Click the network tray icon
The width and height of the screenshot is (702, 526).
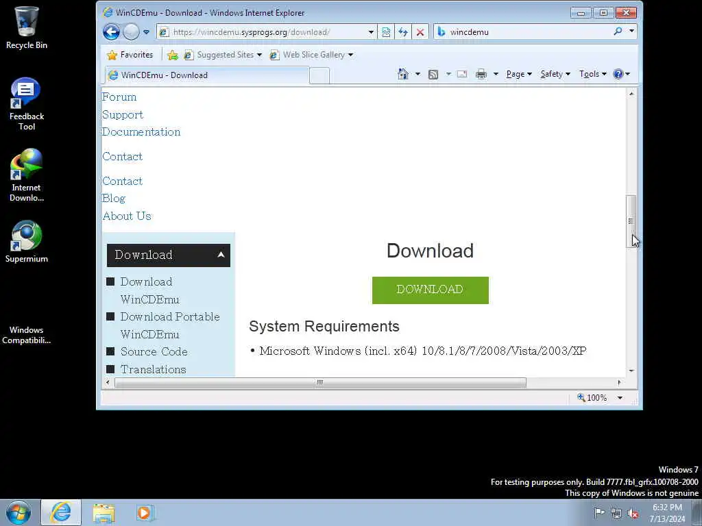coord(616,513)
